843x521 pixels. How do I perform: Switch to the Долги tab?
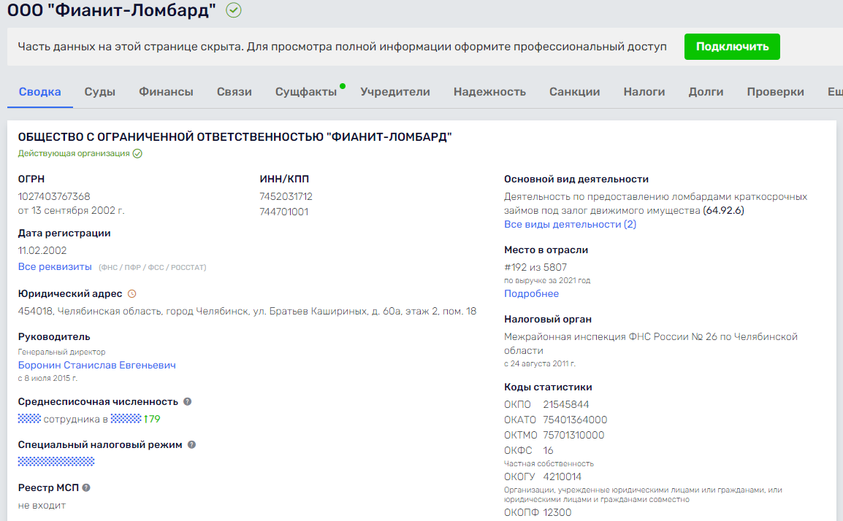706,92
